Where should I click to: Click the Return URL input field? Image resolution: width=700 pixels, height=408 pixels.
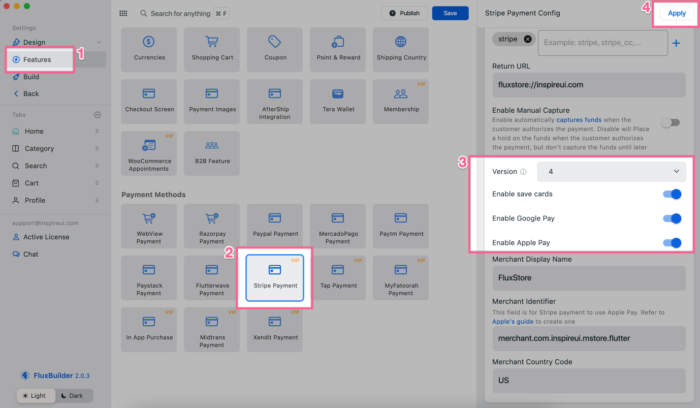(x=589, y=85)
